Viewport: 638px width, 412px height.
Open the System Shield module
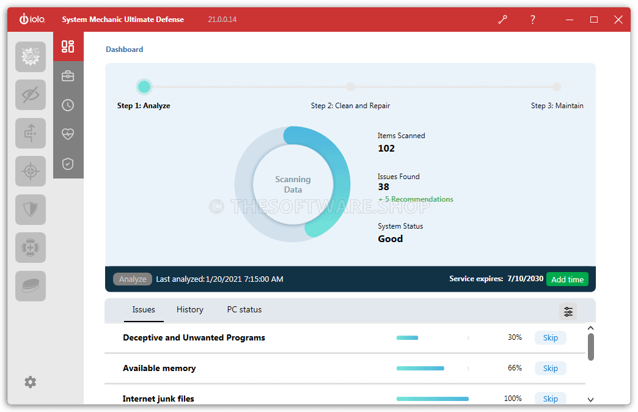31,210
